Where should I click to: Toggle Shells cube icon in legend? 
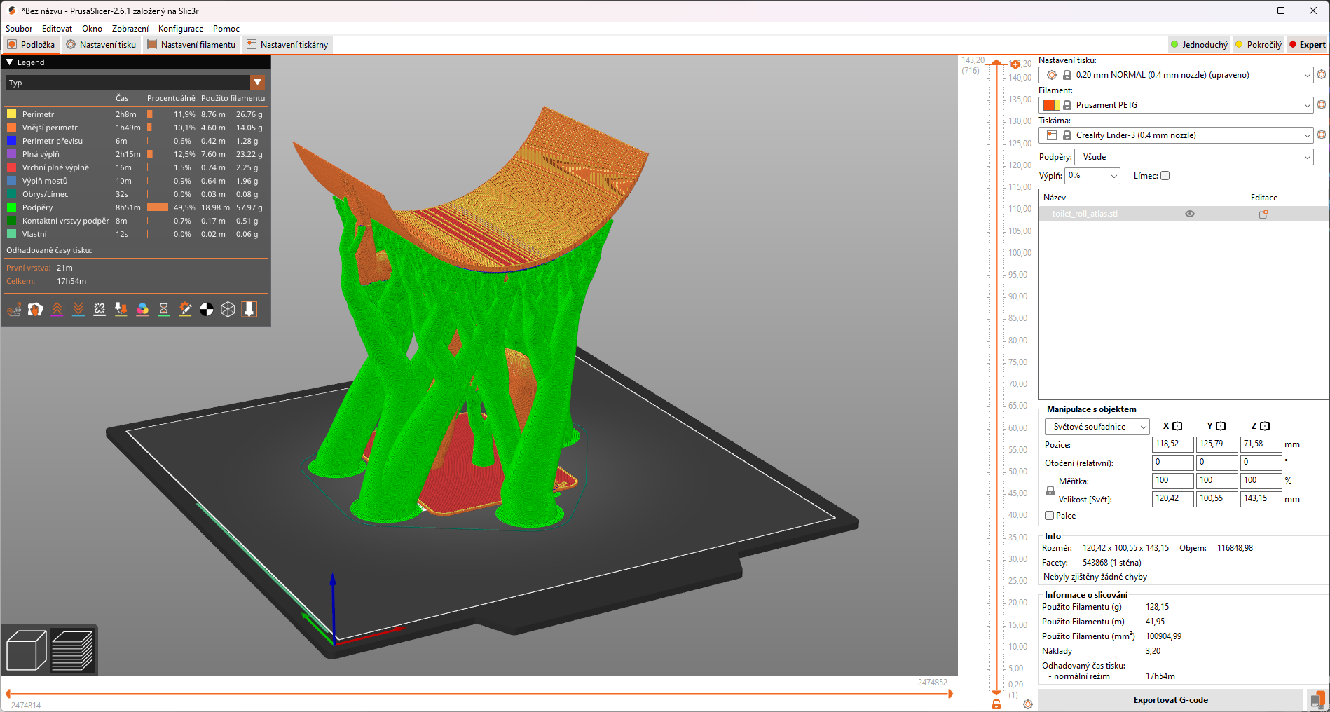(228, 309)
